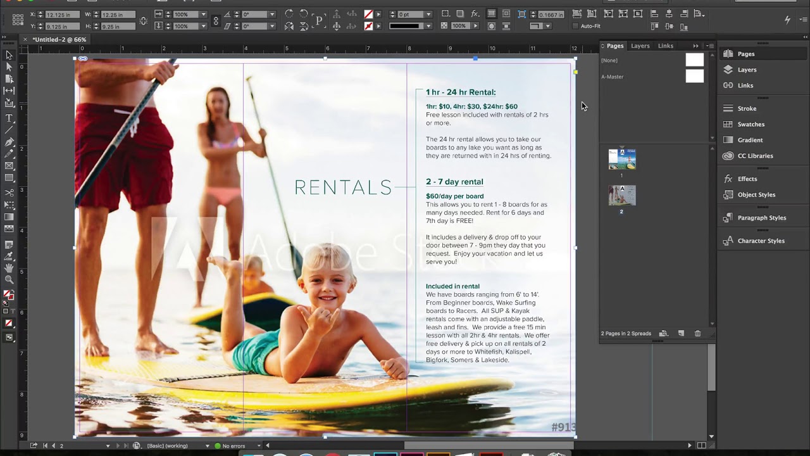Select page 2 thumbnail in Pages panel

pos(622,195)
